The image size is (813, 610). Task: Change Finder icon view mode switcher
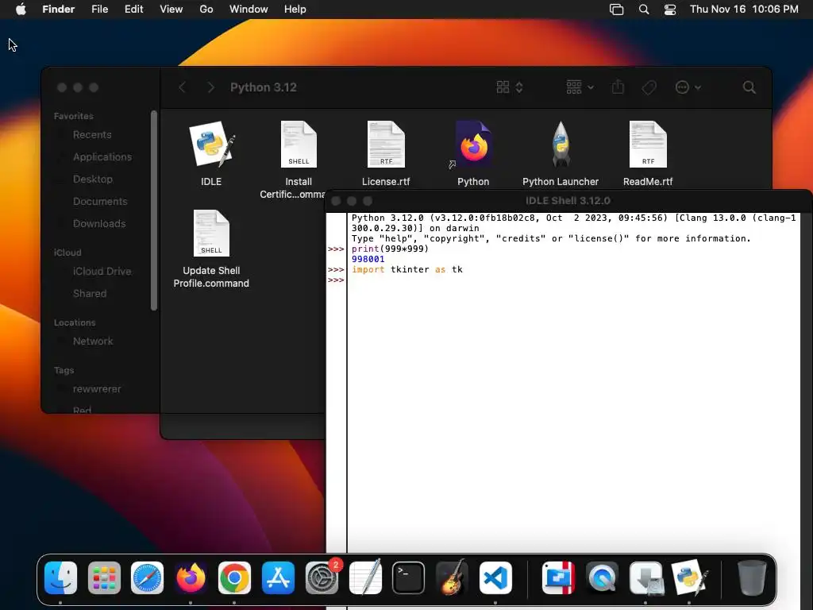tap(509, 87)
